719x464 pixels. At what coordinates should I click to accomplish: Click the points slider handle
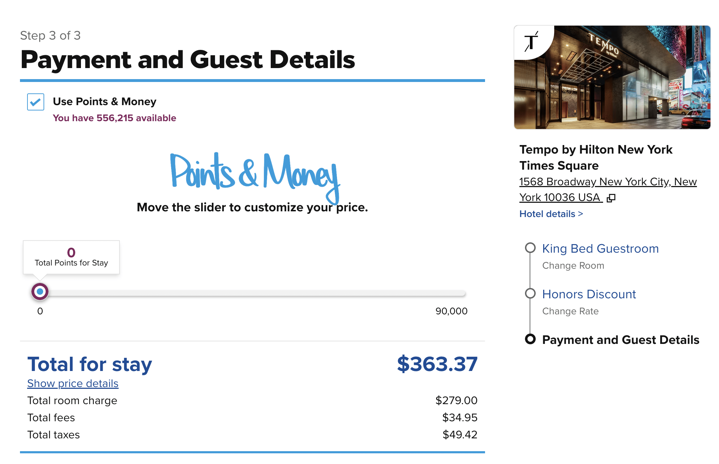pos(40,292)
